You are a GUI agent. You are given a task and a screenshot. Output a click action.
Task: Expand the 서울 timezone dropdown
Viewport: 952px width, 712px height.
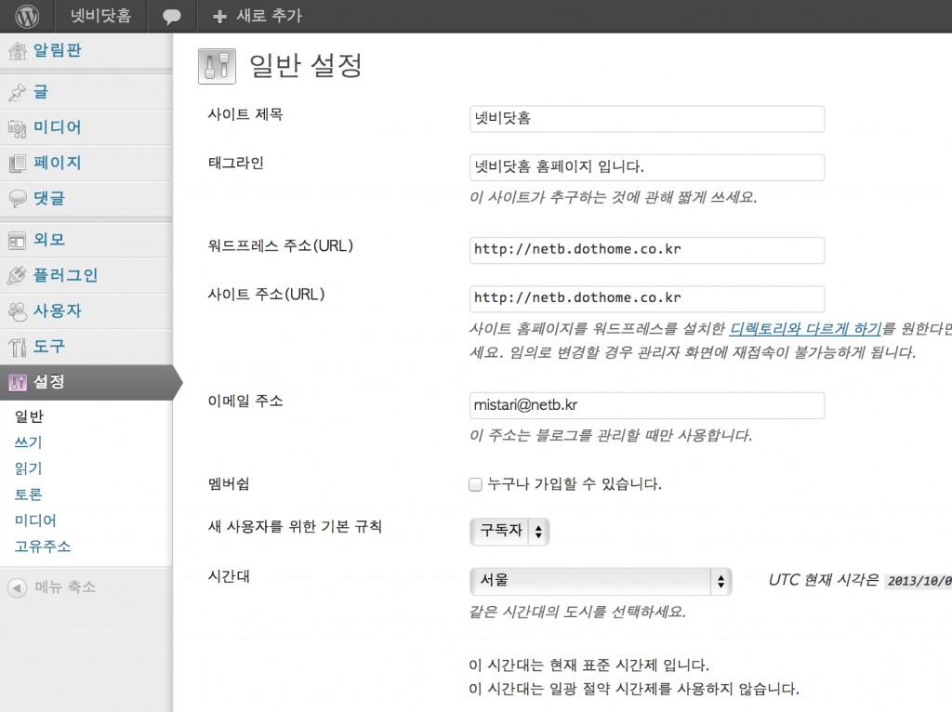coord(601,581)
